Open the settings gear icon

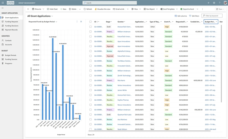[x=214, y=3]
